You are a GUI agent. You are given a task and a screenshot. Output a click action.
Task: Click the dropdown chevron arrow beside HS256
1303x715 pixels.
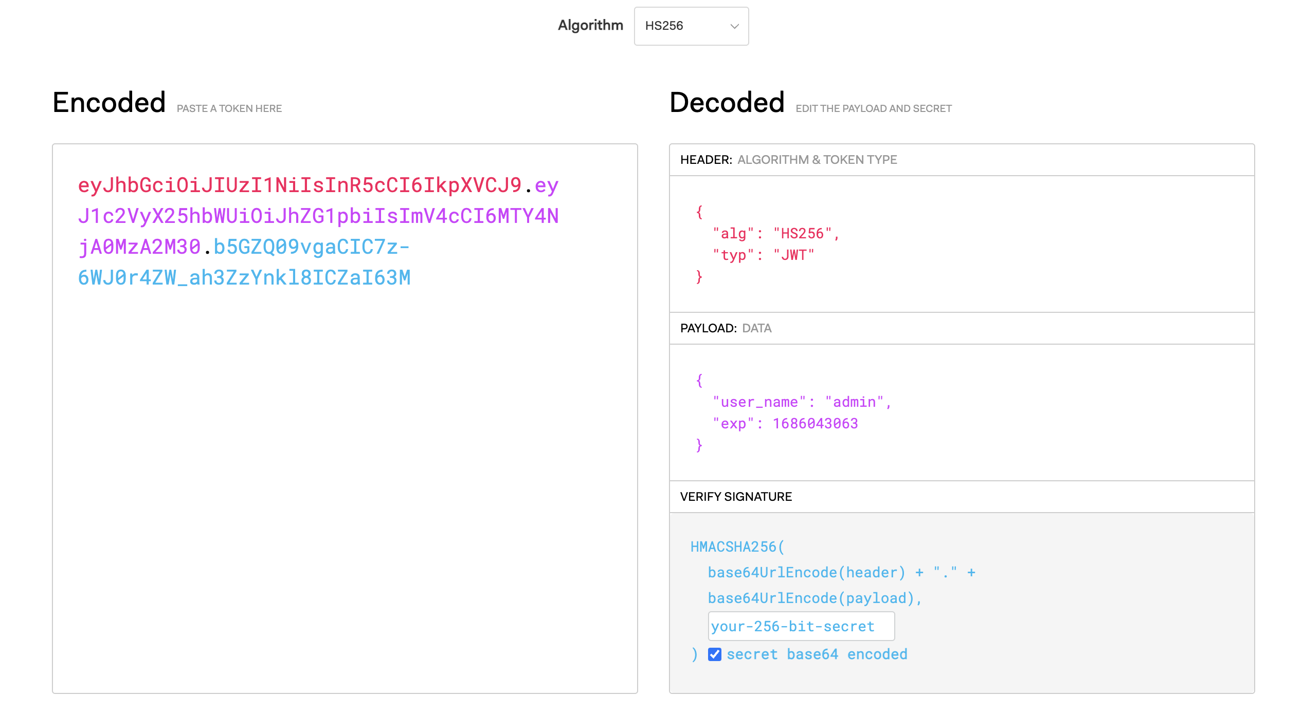734,26
